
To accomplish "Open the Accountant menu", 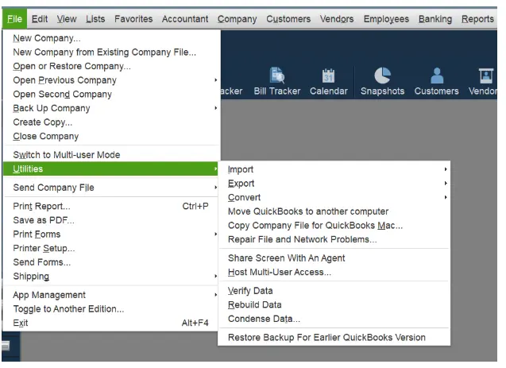I will [x=185, y=19].
